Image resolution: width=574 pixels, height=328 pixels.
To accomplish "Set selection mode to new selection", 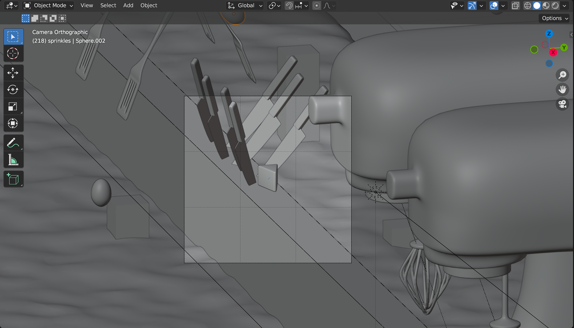I will click(x=26, y=19).
